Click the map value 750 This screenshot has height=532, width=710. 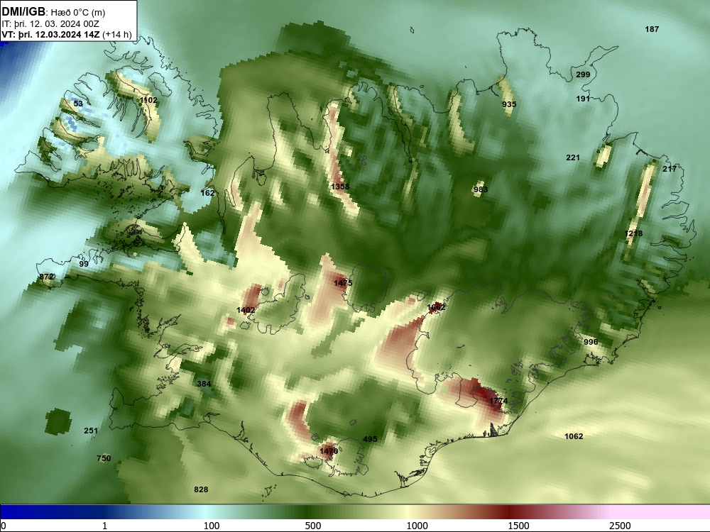[104, 459]
